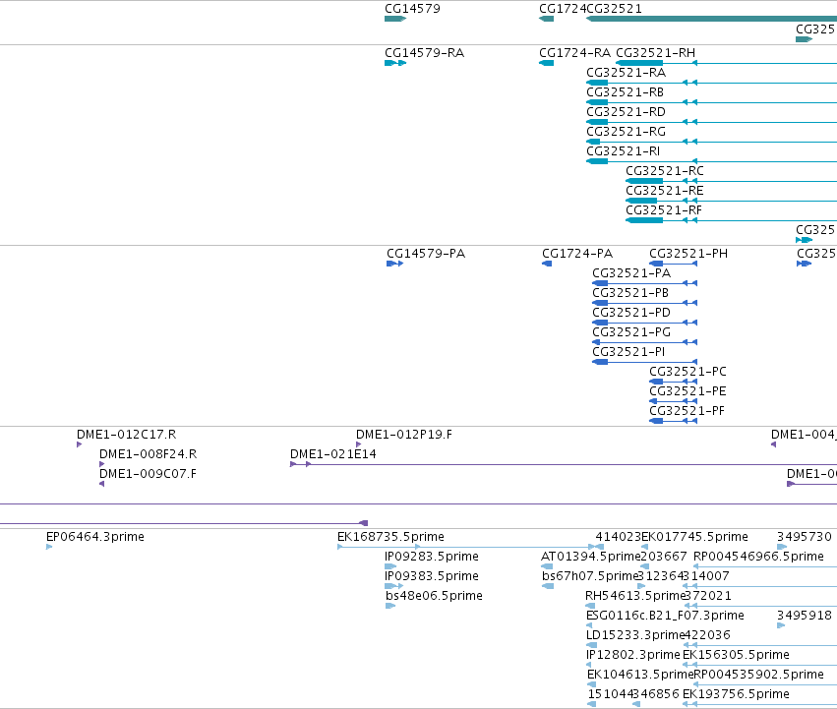The height and width of the screenshot is (709, 837).
Task: Open transcript label CG32521-RF
Action: click(x=664, y=210)
